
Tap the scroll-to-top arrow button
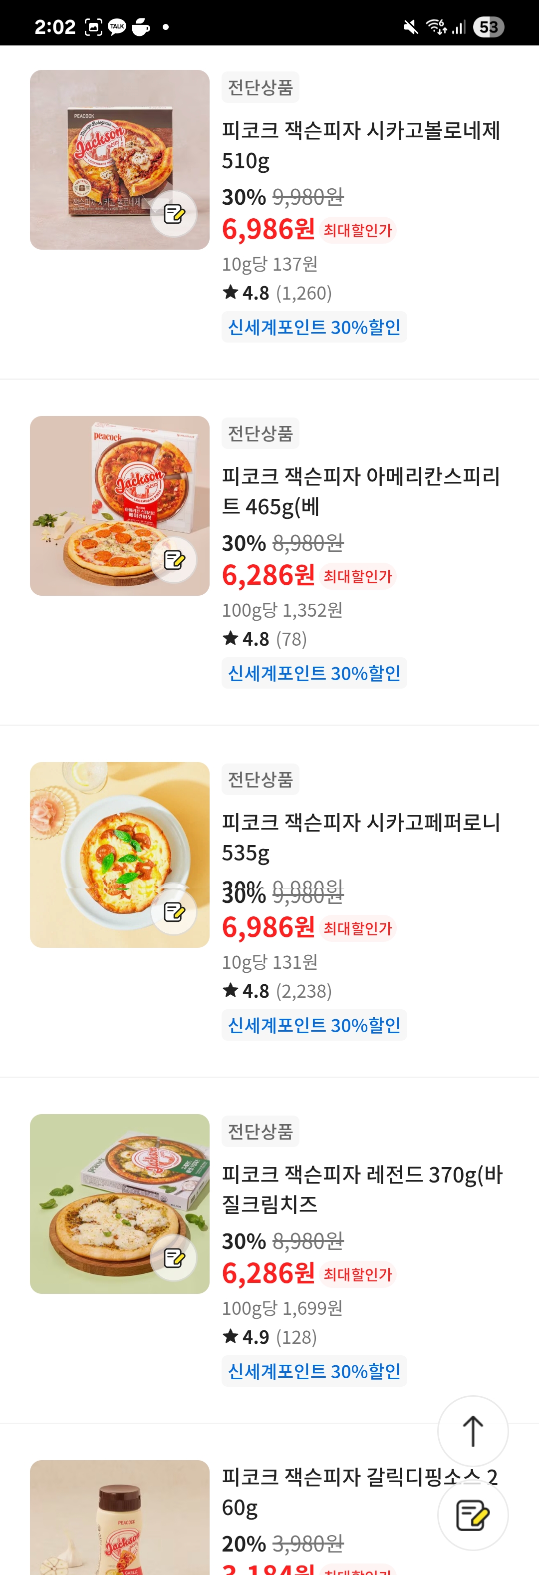(x=473, y=1431)
